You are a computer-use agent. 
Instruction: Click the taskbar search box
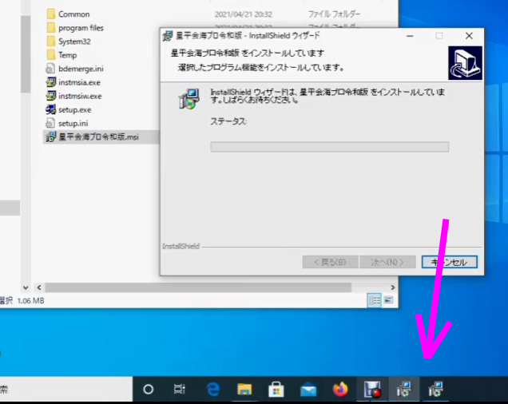66,389
